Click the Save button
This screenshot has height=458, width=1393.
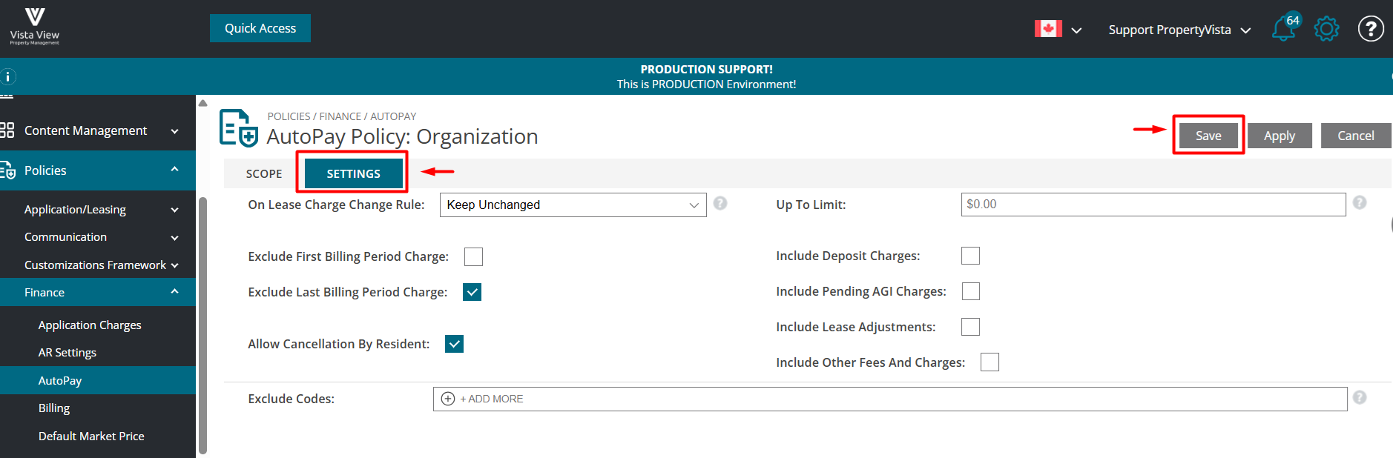click(x=1208, y=136)
